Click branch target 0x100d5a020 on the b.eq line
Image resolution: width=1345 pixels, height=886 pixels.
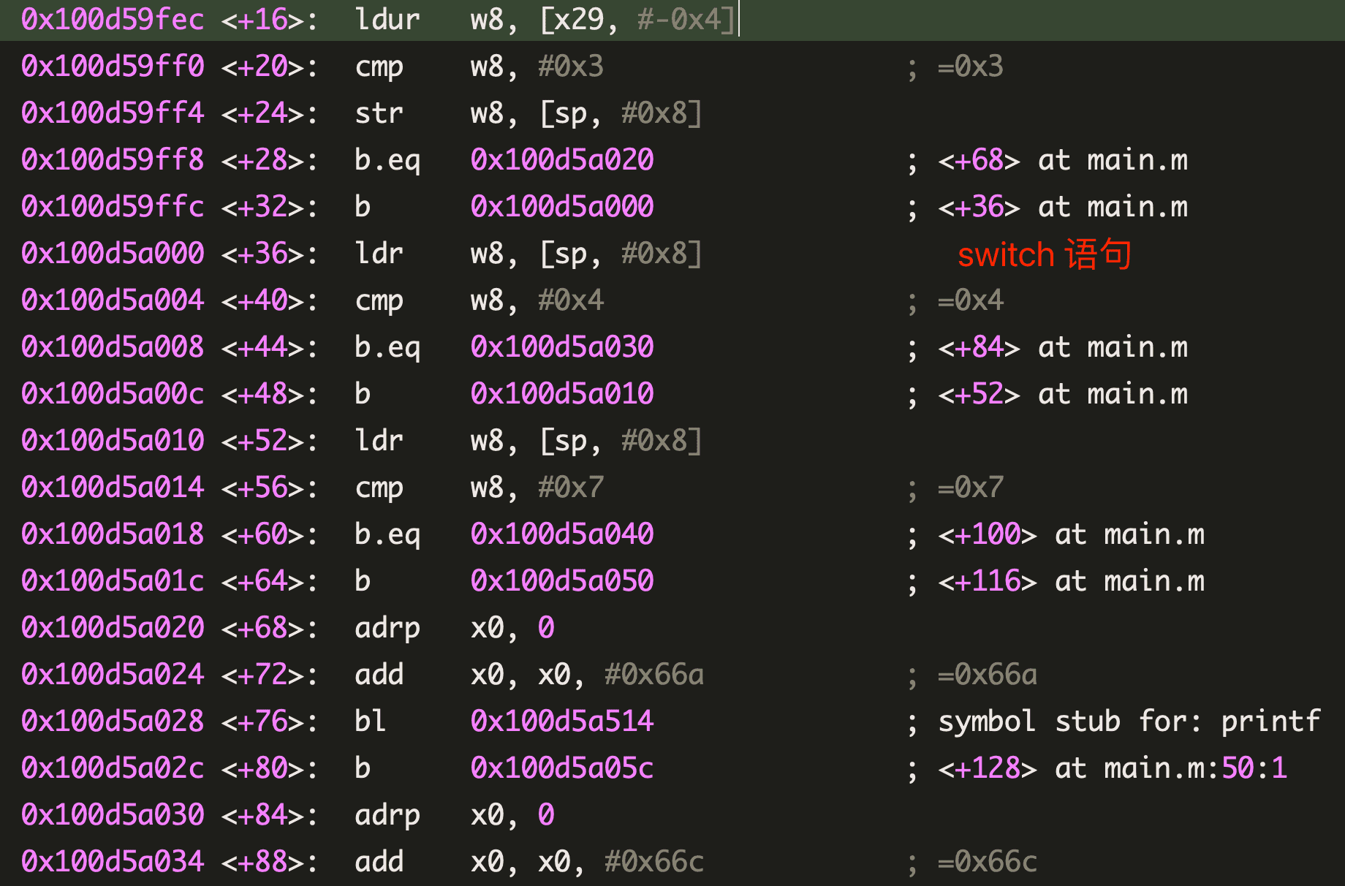(x=562, y=160)
